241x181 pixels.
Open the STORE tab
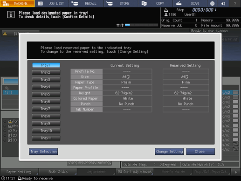click(121, 3)
